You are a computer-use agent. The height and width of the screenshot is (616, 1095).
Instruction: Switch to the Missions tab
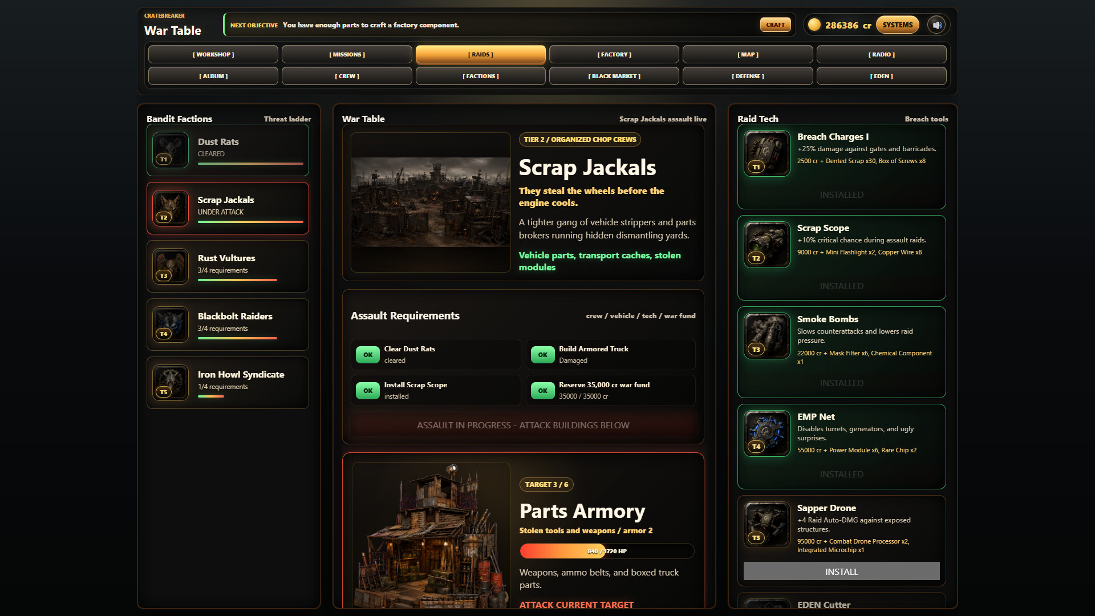[347, 55]
